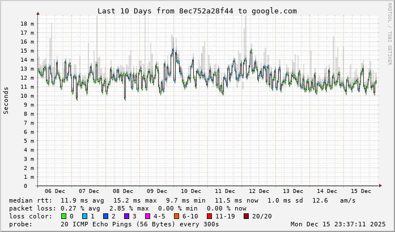Click the dark red 20/20 loss swatch
The height and width of the screenshot is (232, 395).
click(x=247, y=216)
